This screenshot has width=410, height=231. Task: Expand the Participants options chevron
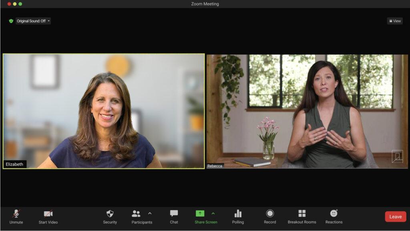point(150,213)
